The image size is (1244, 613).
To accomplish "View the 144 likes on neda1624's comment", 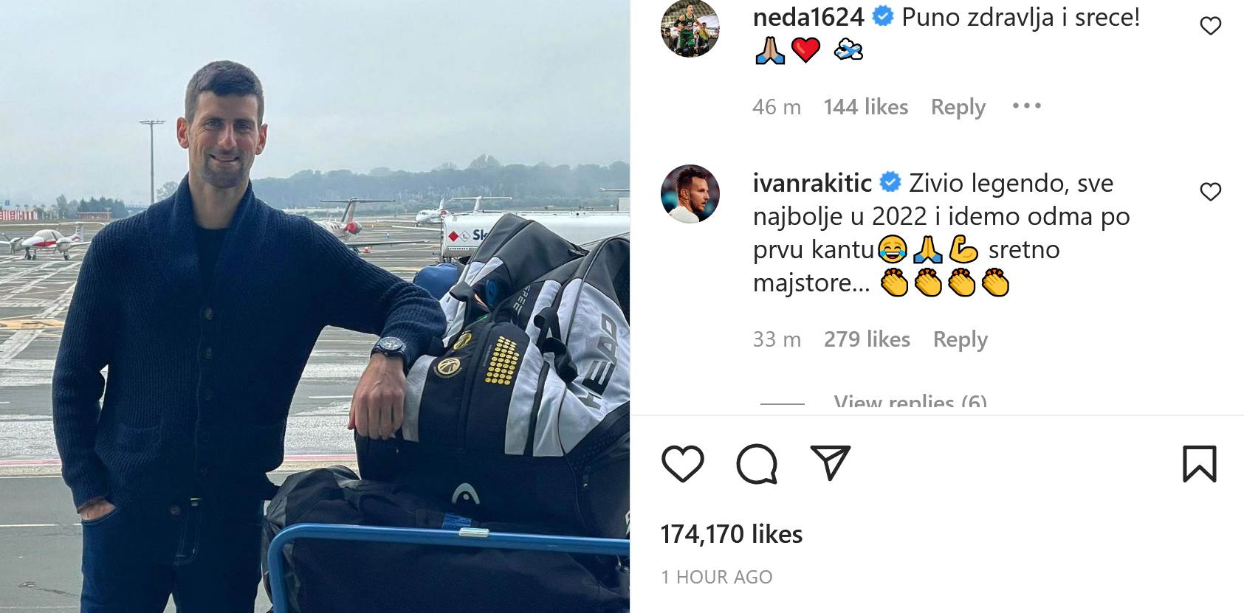I will click(865, 107).
